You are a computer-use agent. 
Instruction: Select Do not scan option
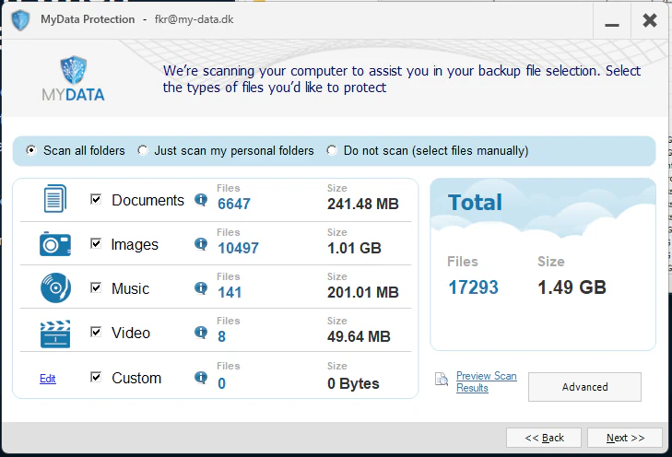(332, 150)
